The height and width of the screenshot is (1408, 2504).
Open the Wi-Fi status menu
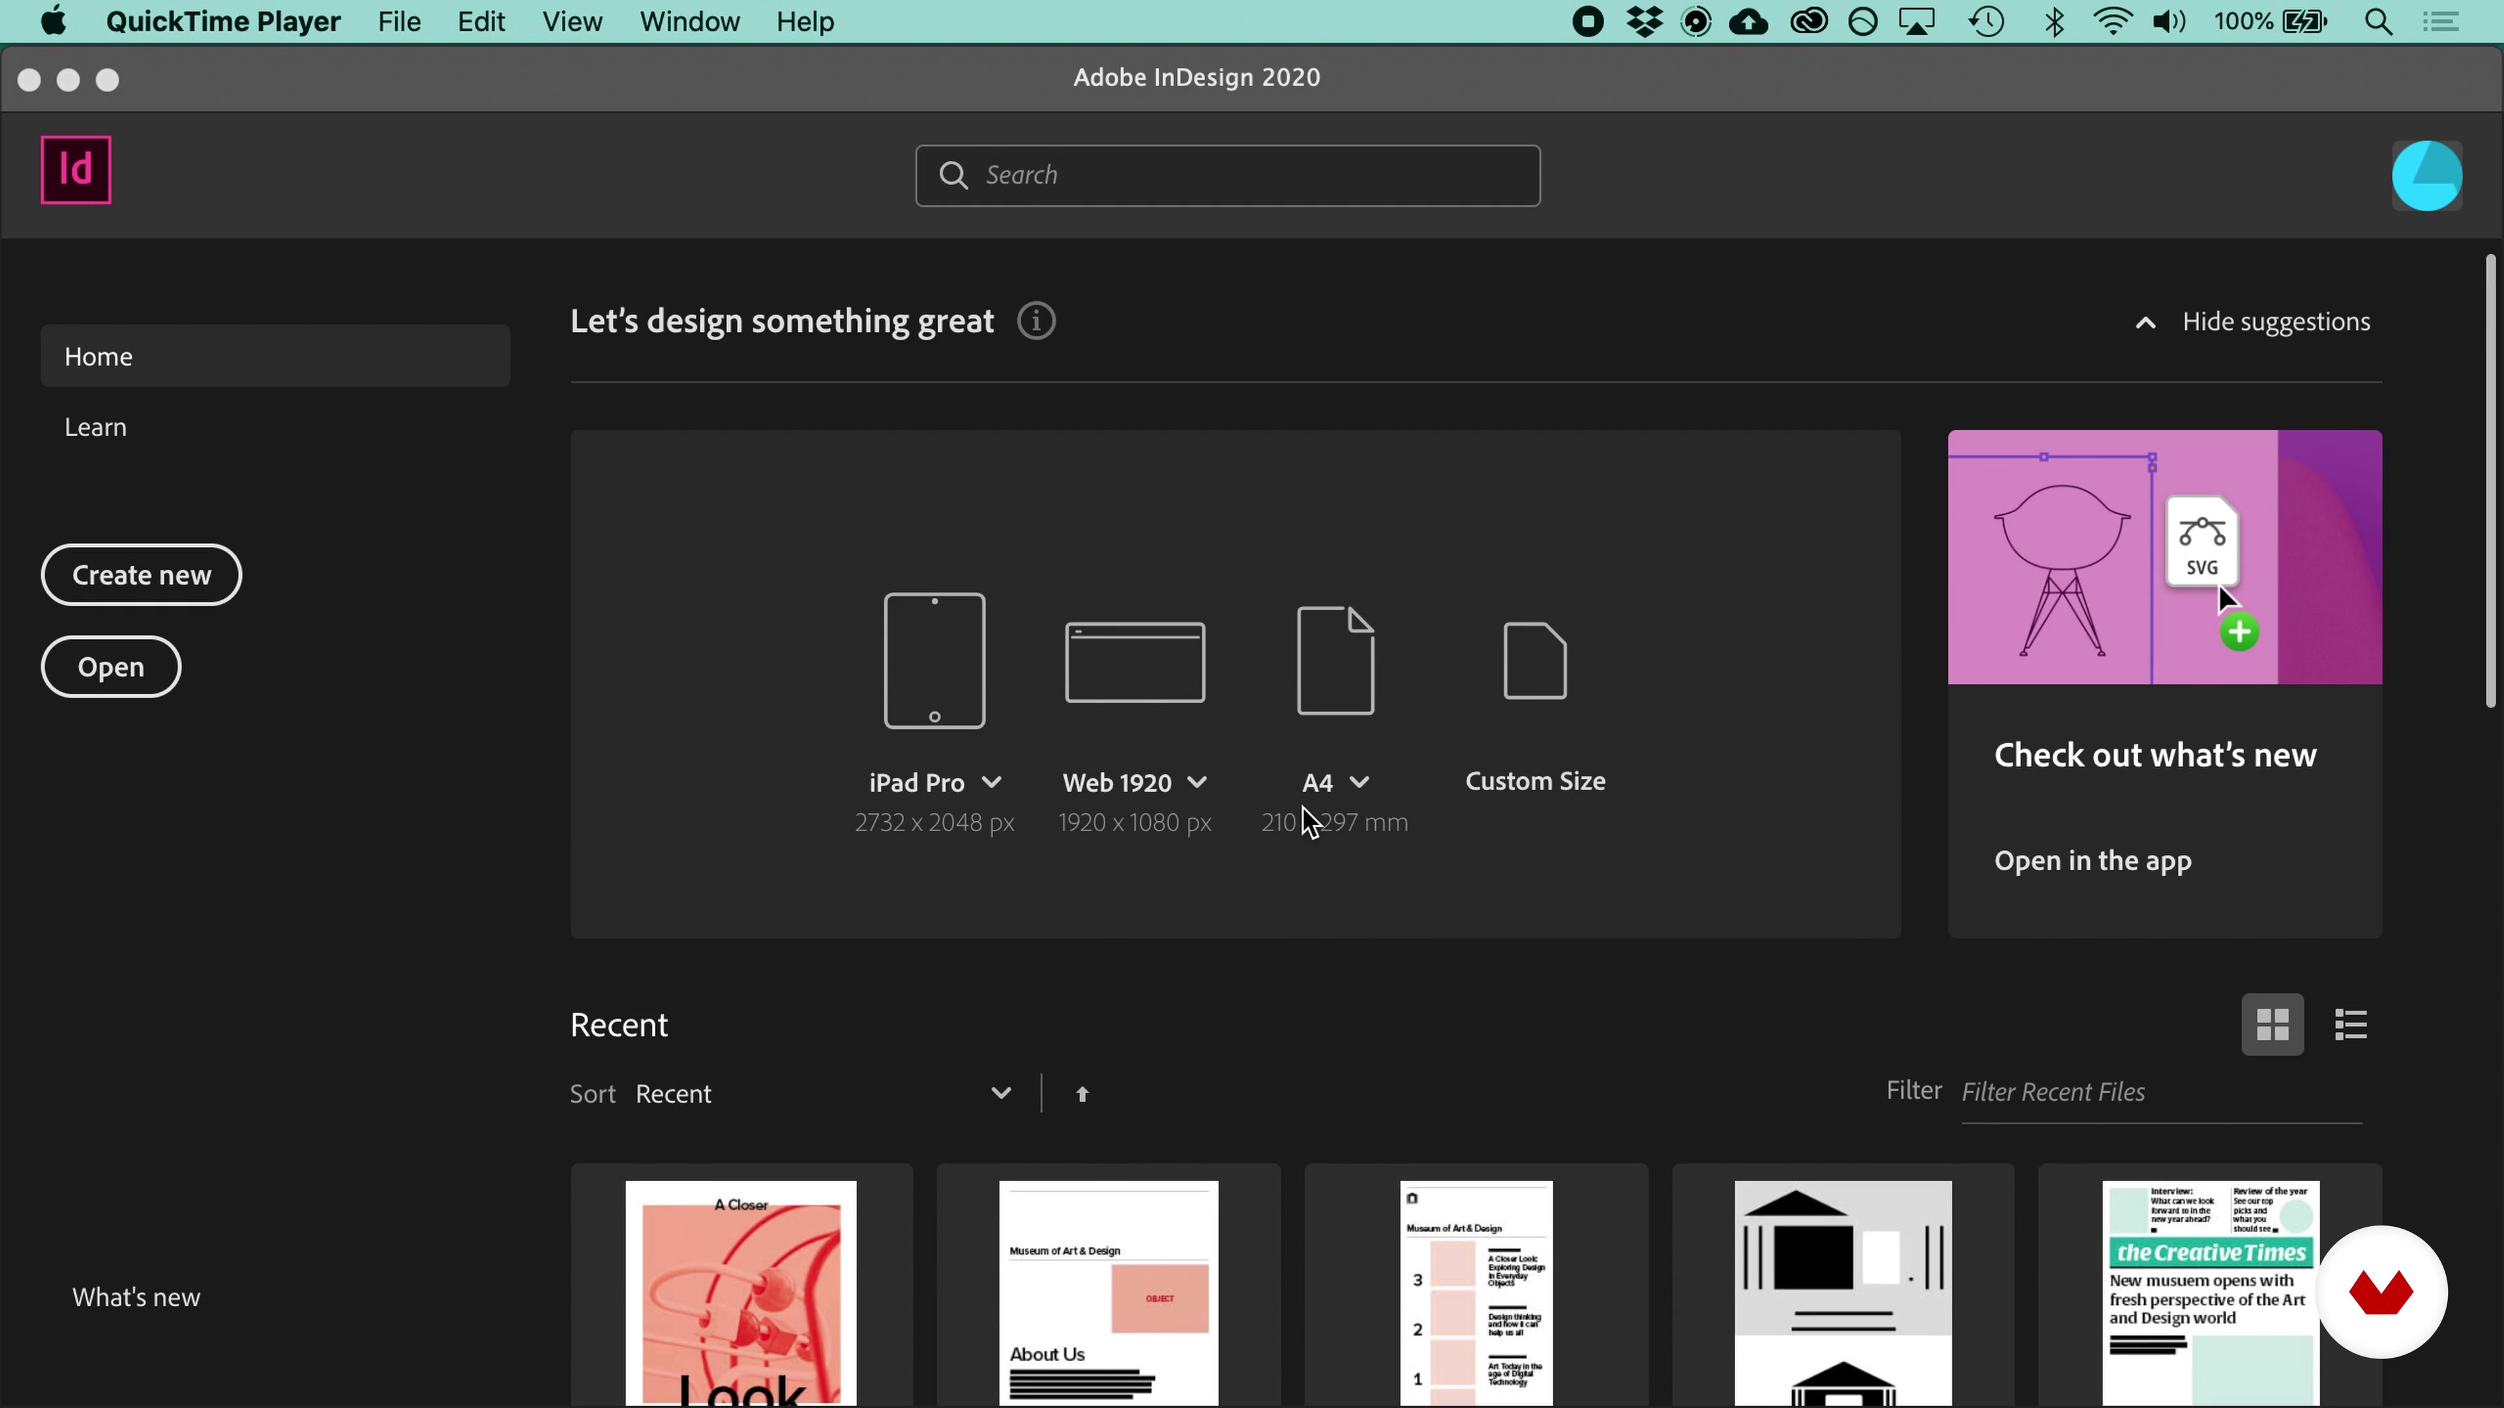2112,22
